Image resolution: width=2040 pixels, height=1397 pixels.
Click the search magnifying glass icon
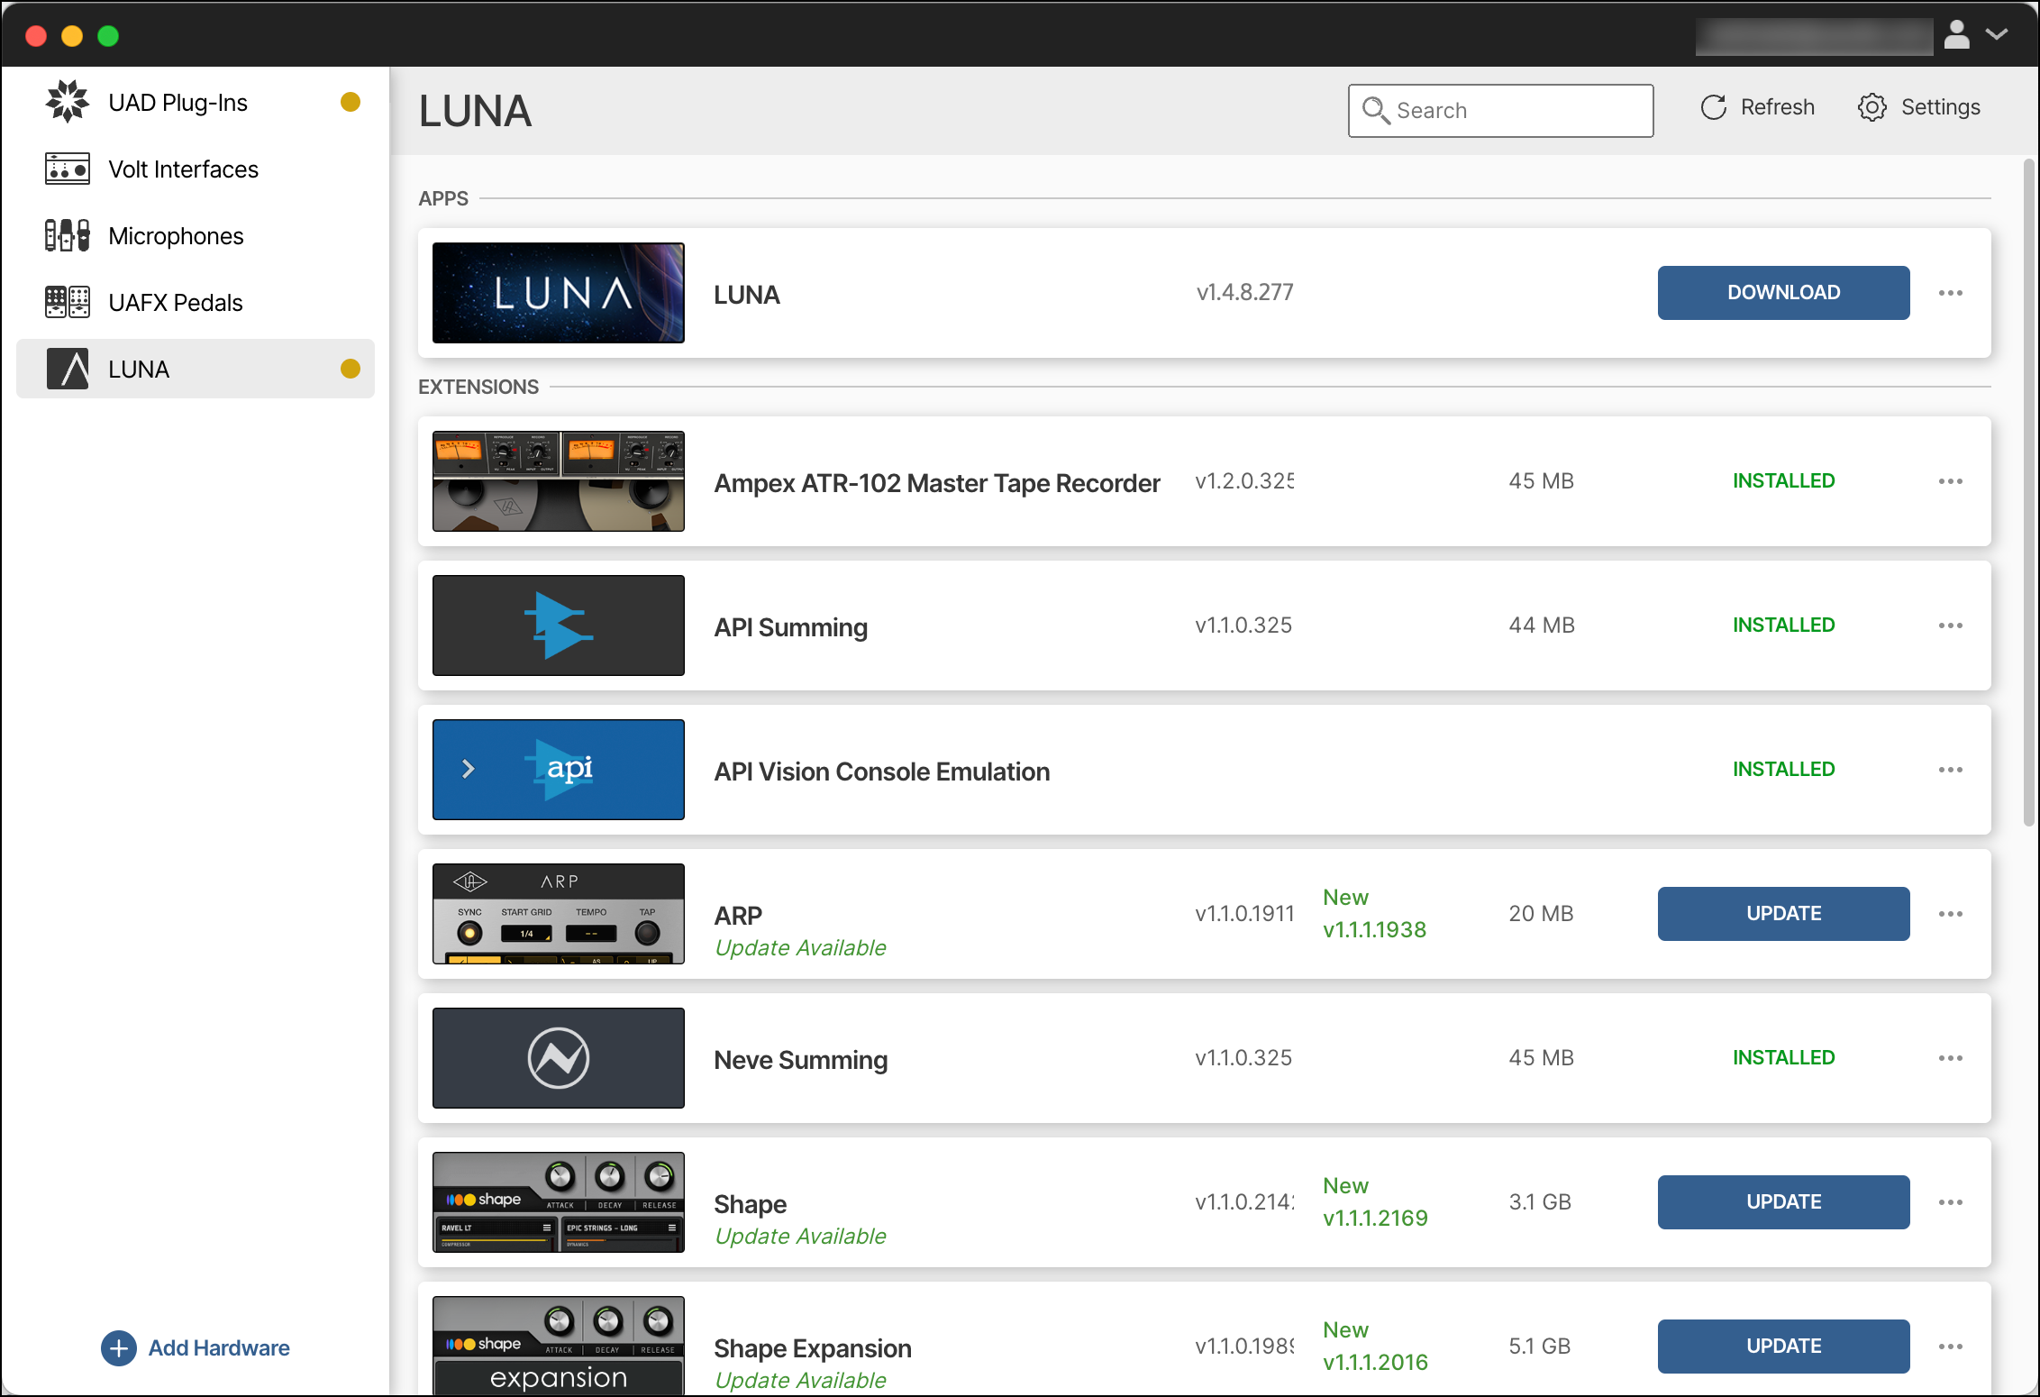click(x=1376, y=110)
